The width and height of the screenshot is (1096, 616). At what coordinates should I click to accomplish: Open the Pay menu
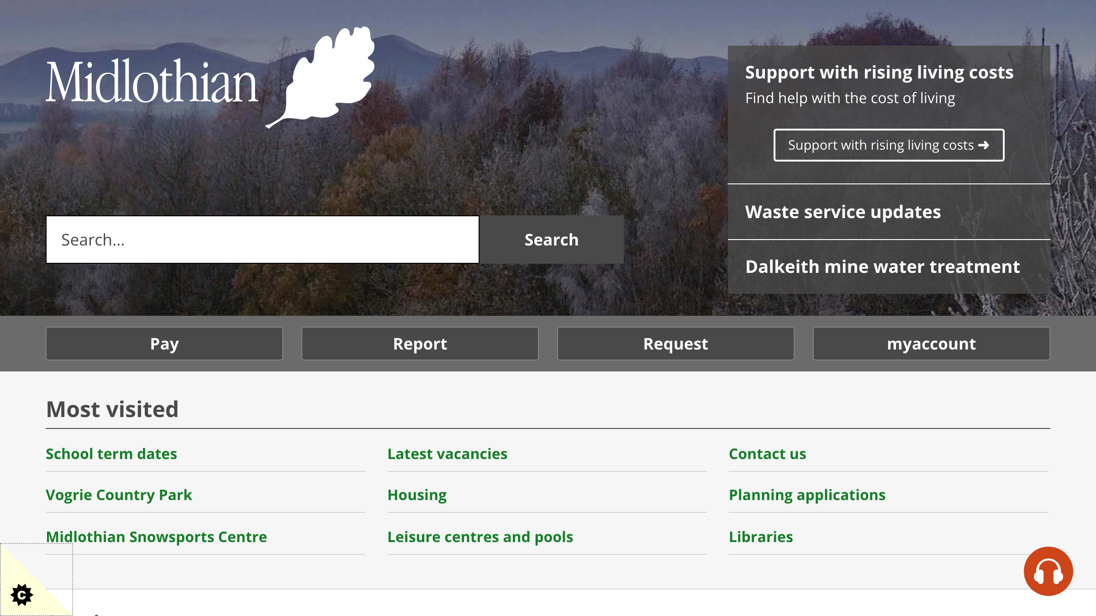[164, 344]
